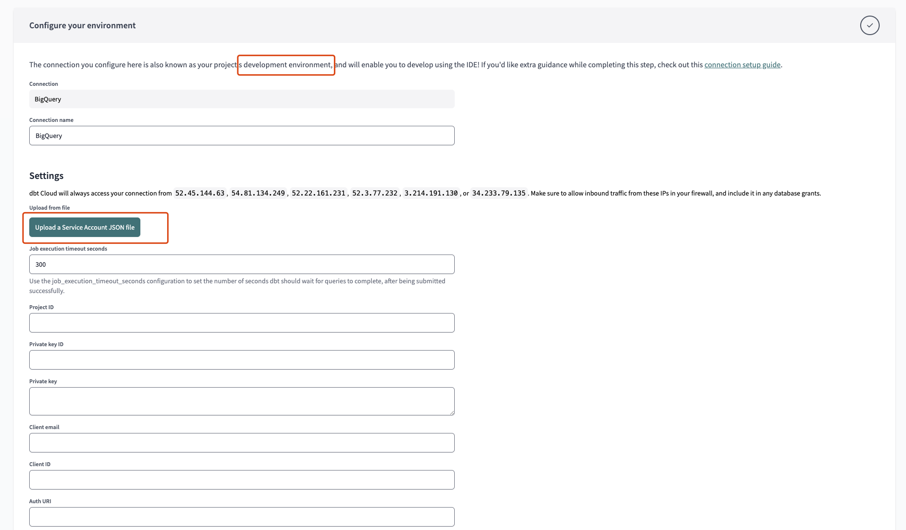Click the checkmark circle icon in the header
Image resolution: width=906 pixels, height=530 pixels.
[x=869, y=25]
